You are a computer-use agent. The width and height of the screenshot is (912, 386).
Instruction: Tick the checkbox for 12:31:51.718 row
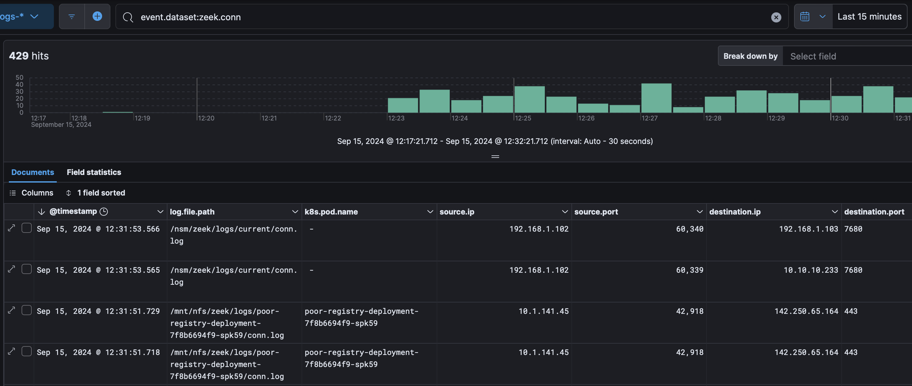(27, 352)
